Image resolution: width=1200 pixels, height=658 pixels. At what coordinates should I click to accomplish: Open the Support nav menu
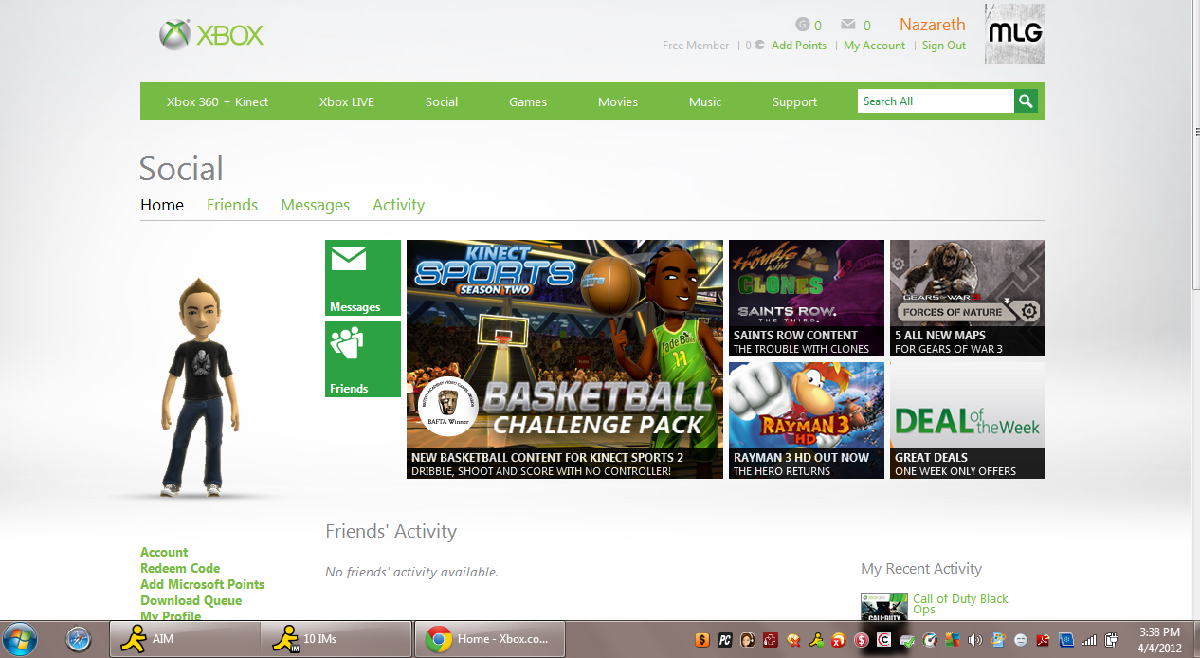tap(794, 101)
